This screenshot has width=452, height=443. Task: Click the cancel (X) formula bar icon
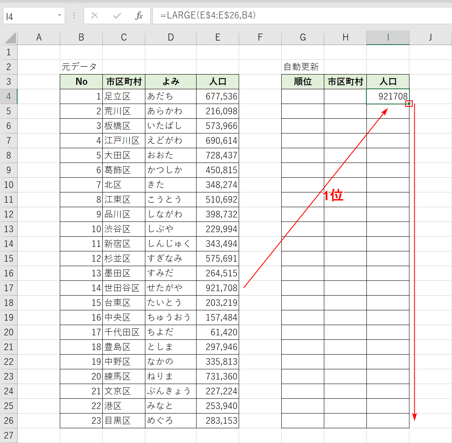95,16
